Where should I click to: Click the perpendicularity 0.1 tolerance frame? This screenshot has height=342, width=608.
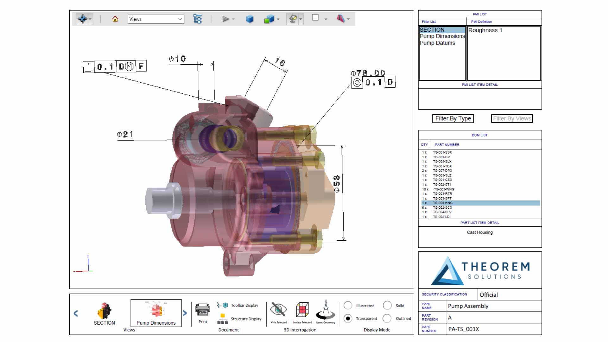point(115,66)
